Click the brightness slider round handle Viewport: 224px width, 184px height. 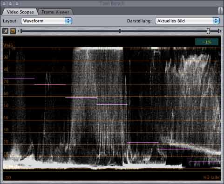(208, 31)
